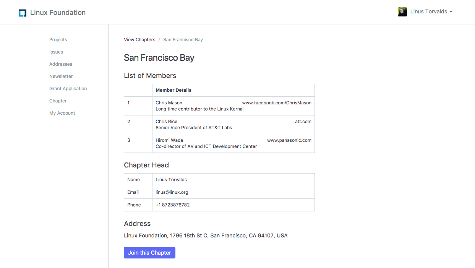This screenshot has width=475, height=268.
Task: Click the View Chapters breadcrumb link
Action: click(x=139, y=40)
